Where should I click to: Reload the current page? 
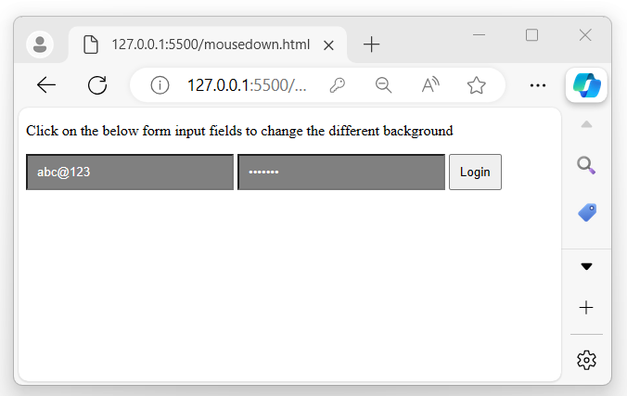click(x=97, y=85)
